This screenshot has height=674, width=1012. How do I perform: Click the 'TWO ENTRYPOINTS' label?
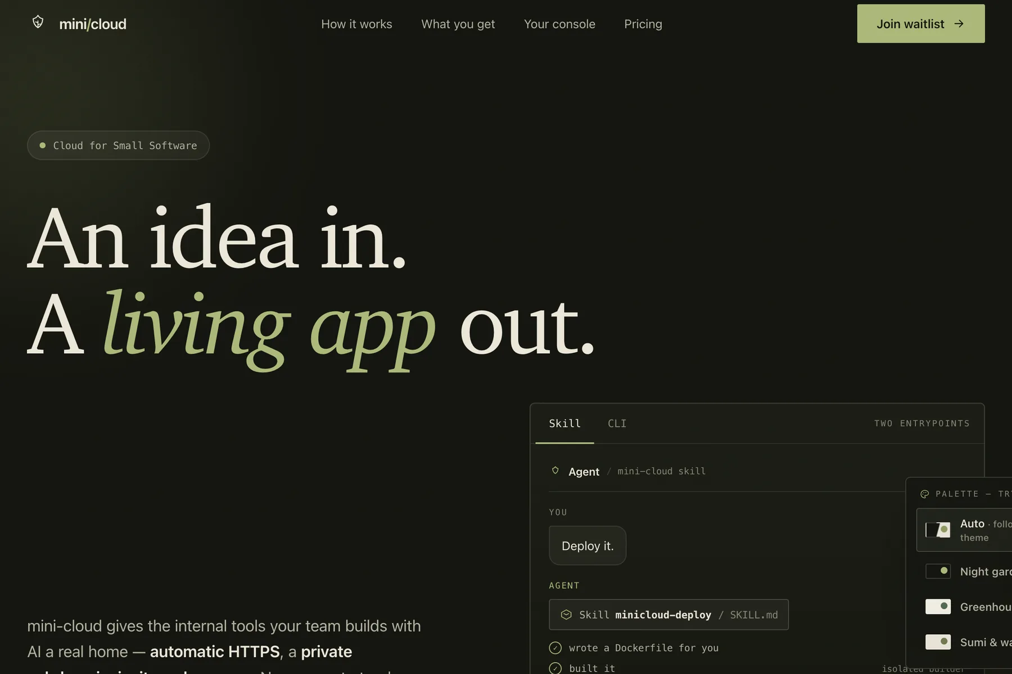pyautogui.click(x=921, y=423)
